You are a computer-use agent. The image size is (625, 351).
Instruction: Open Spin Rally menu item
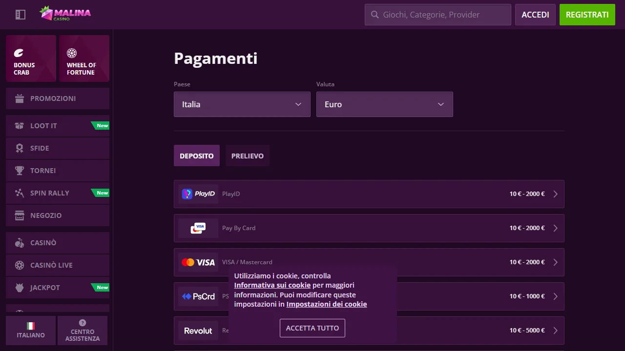tap(58, 193)
